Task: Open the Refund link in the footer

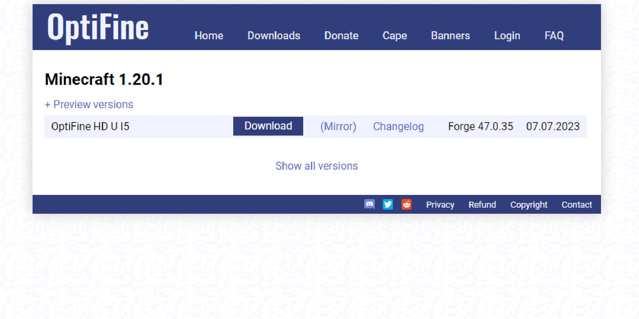Action: 482,204
